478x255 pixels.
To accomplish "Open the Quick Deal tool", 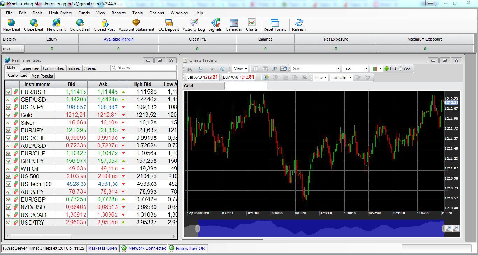I will click(x=80, y=25).
